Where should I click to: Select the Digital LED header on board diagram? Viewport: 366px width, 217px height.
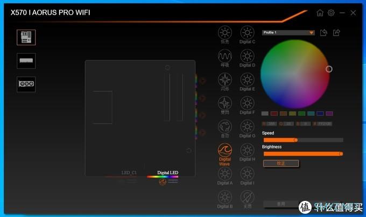click(x=167, y=173)
